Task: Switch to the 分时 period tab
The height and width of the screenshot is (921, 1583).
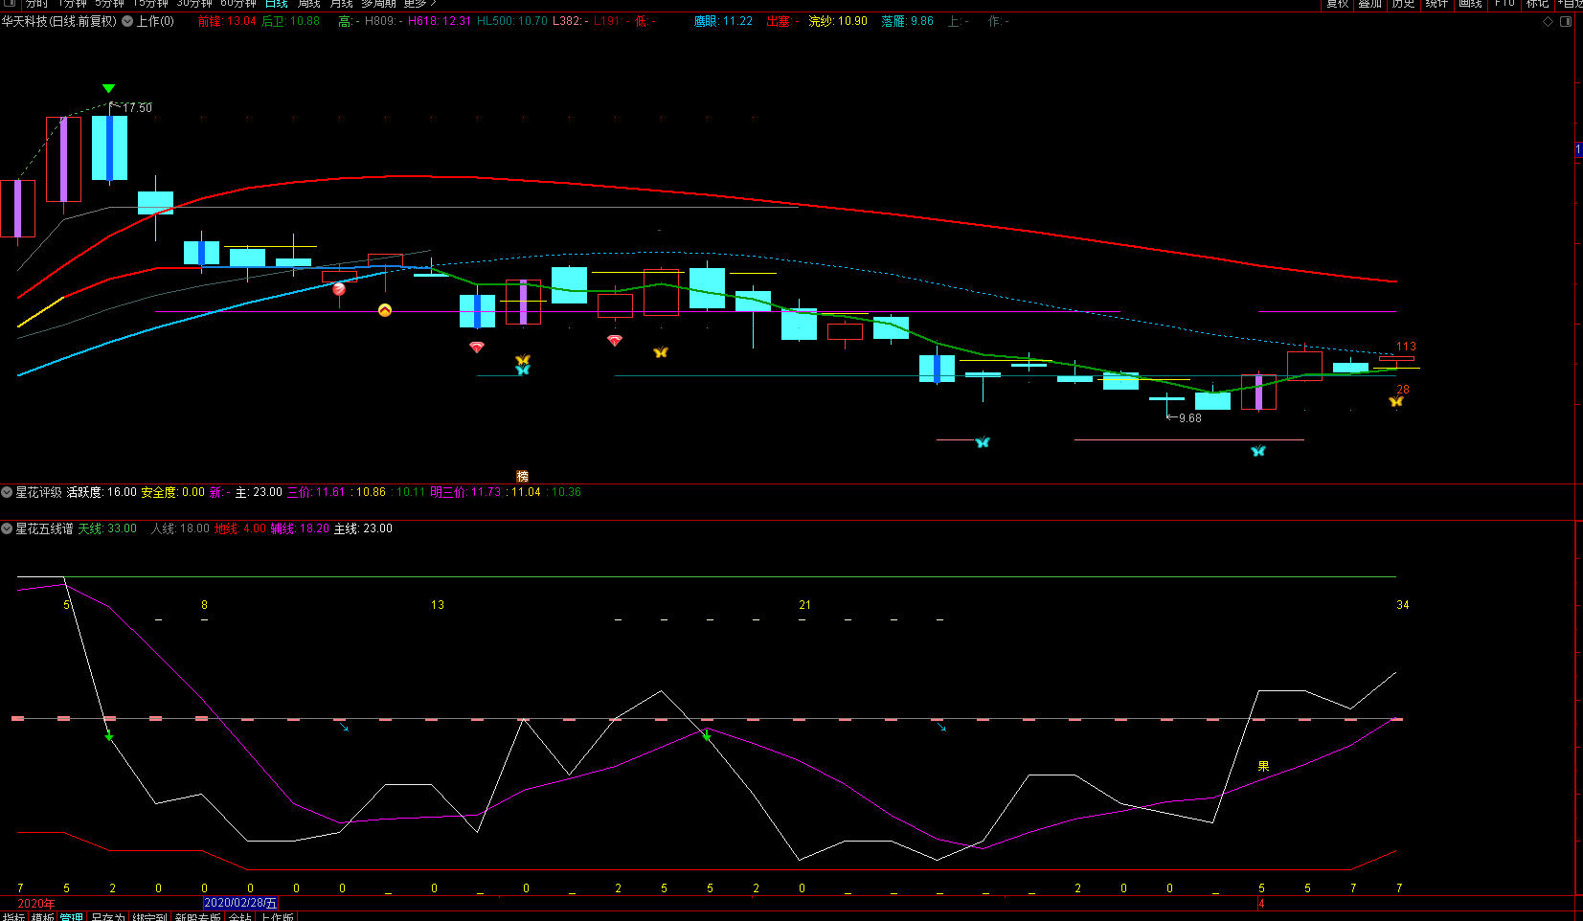Action: click(x=36, y=4)
